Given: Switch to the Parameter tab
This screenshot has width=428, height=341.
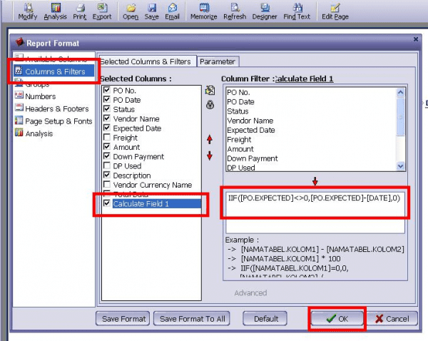Looking at the screenshot, I should (x=218, y=61).
